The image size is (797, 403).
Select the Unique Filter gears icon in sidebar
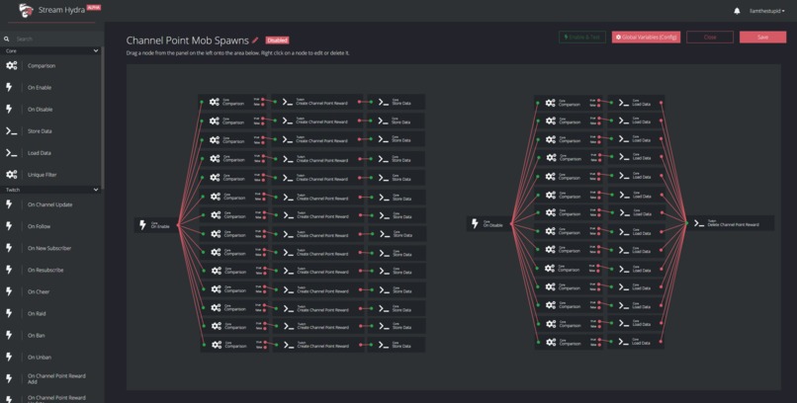(11, 175)
